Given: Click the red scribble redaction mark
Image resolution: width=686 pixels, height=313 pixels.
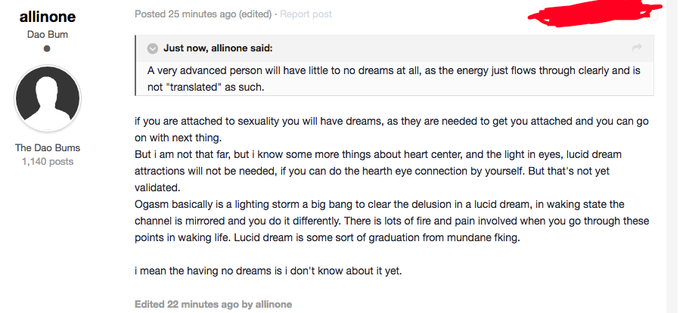Looking at the screenshot, I should click(x=595, y=12).
